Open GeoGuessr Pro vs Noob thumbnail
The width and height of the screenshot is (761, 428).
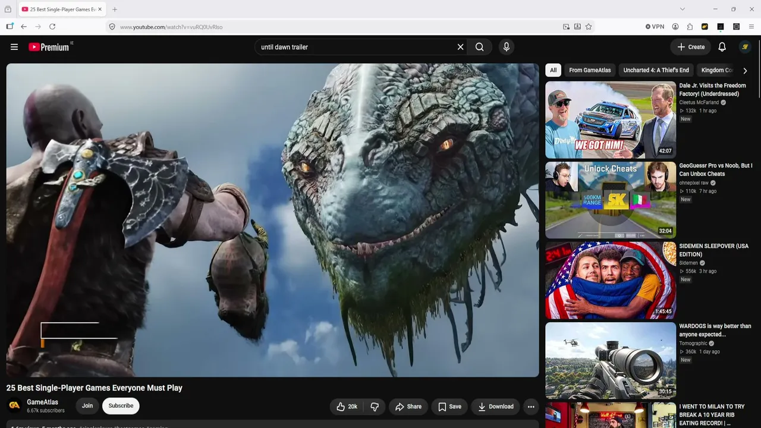coord(611,200)
